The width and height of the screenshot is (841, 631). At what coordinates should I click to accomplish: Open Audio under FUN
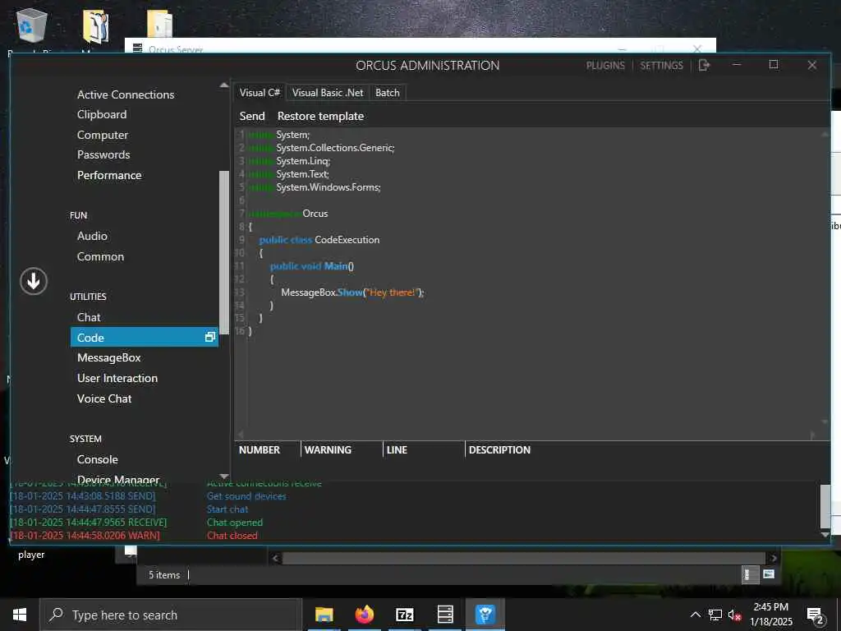tap(92, 236)
